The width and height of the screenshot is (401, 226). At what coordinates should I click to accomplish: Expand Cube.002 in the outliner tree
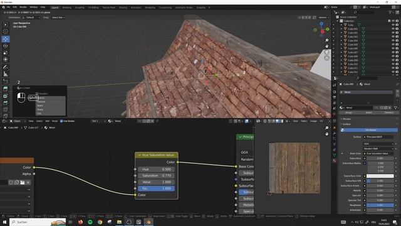click(341, 33)
